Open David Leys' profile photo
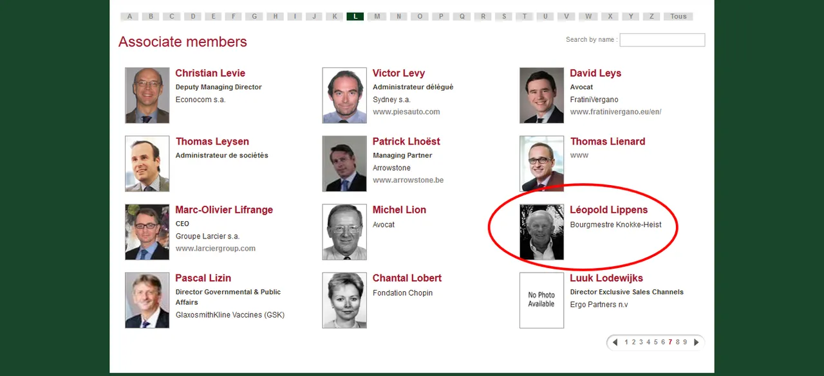This screenshot has width=824, height=376. (541, 95)
